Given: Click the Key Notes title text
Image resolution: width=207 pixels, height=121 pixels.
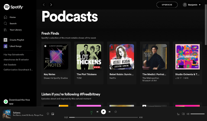Looking at the screenshot, I should [50, 74].
